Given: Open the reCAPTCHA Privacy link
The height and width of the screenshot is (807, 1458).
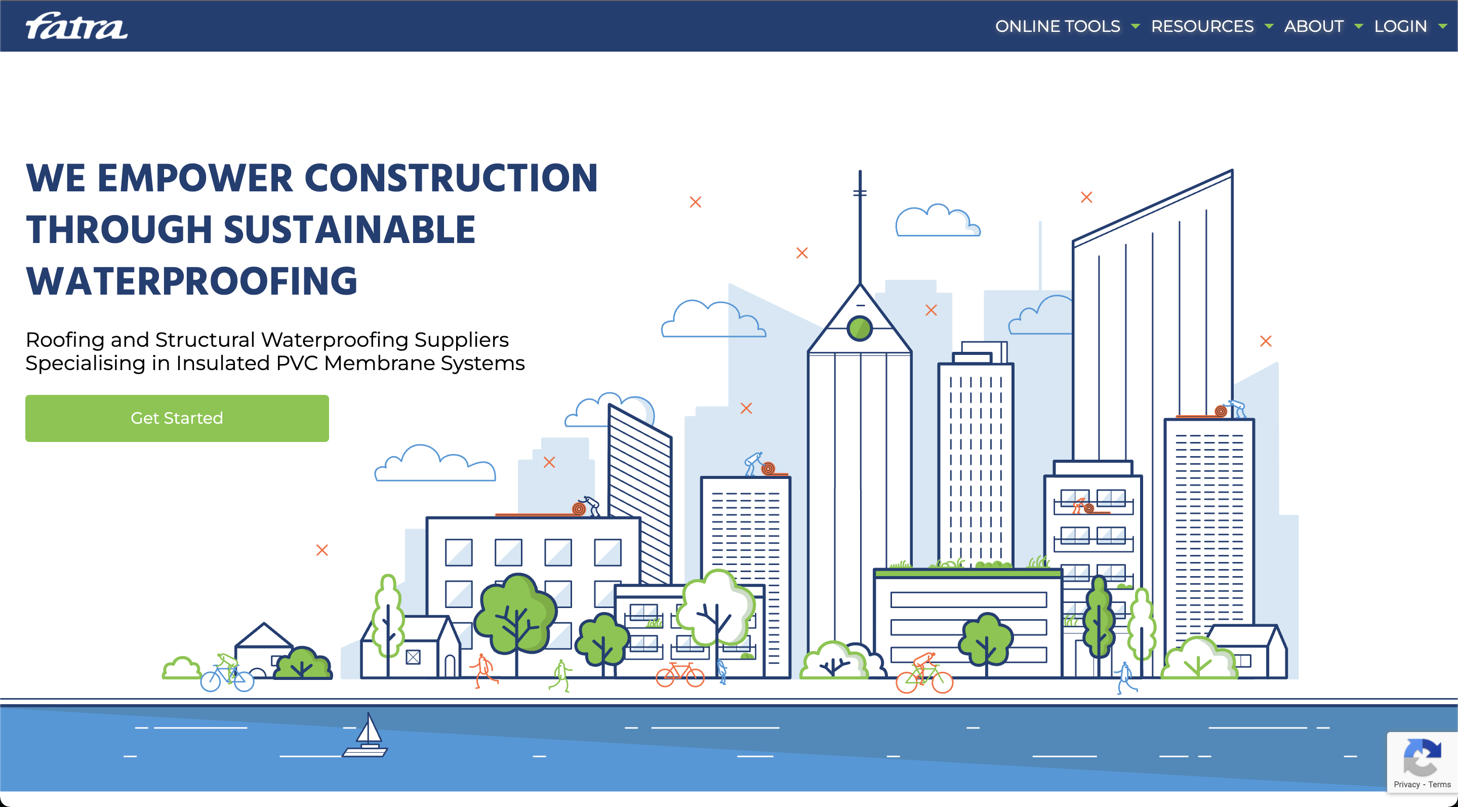Looking at the screenshot, I should pos(1406,784).
